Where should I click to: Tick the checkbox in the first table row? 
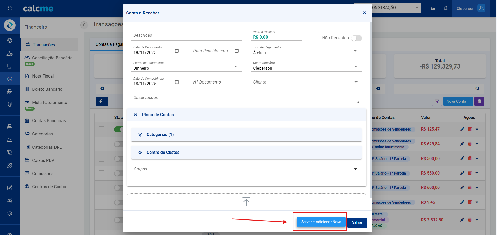click(x=102, y=129)
